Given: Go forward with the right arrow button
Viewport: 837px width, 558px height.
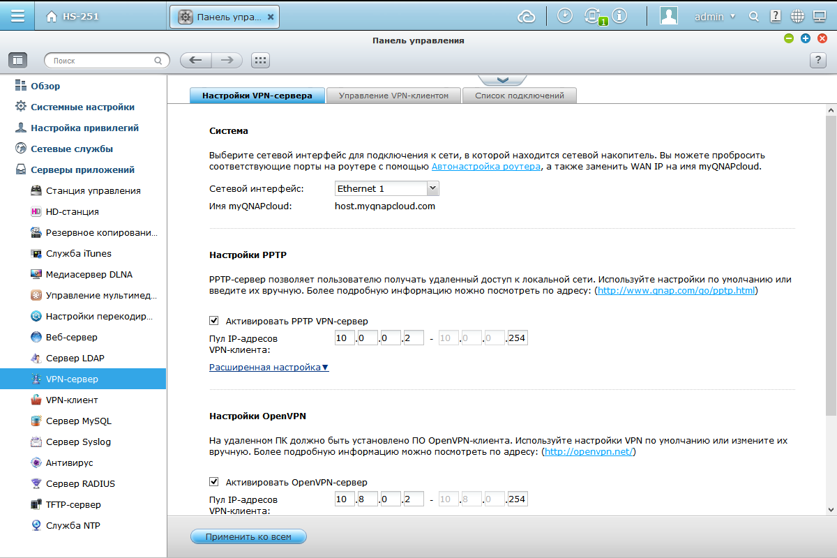Looking at the screenshot, I should [227, 61].
